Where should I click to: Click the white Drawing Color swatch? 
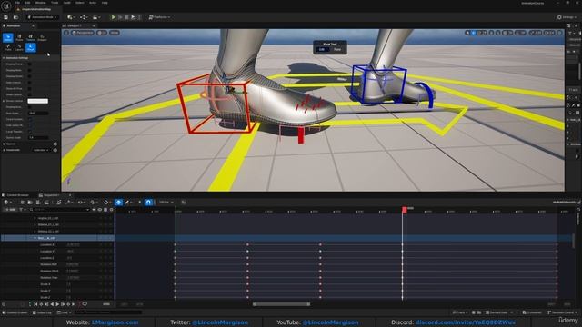[x=38, y=101]
